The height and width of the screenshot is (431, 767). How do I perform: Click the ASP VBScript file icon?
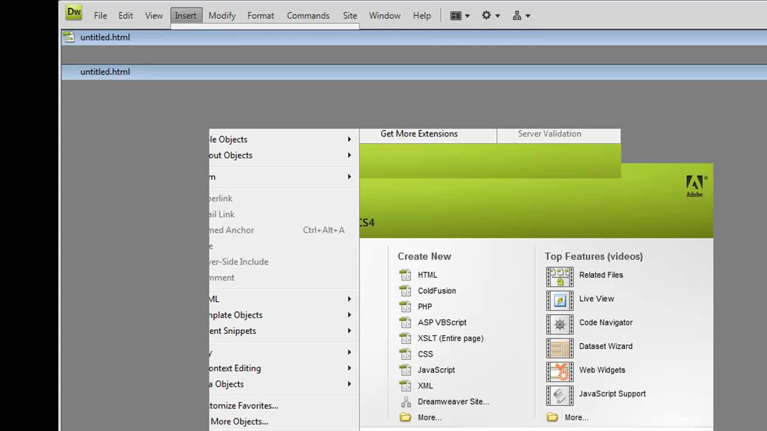coord(406,323)
